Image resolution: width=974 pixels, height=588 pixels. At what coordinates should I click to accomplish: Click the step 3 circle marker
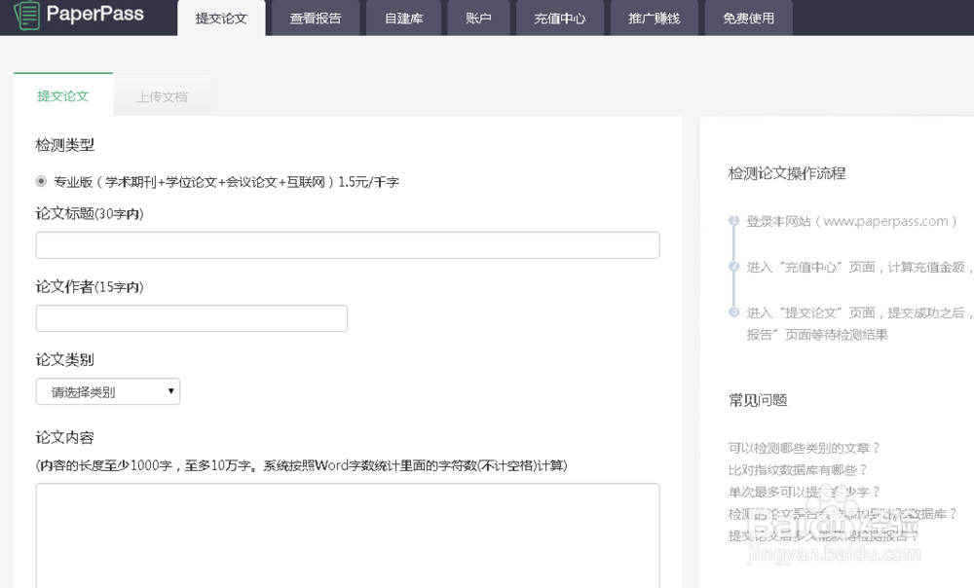733,312
